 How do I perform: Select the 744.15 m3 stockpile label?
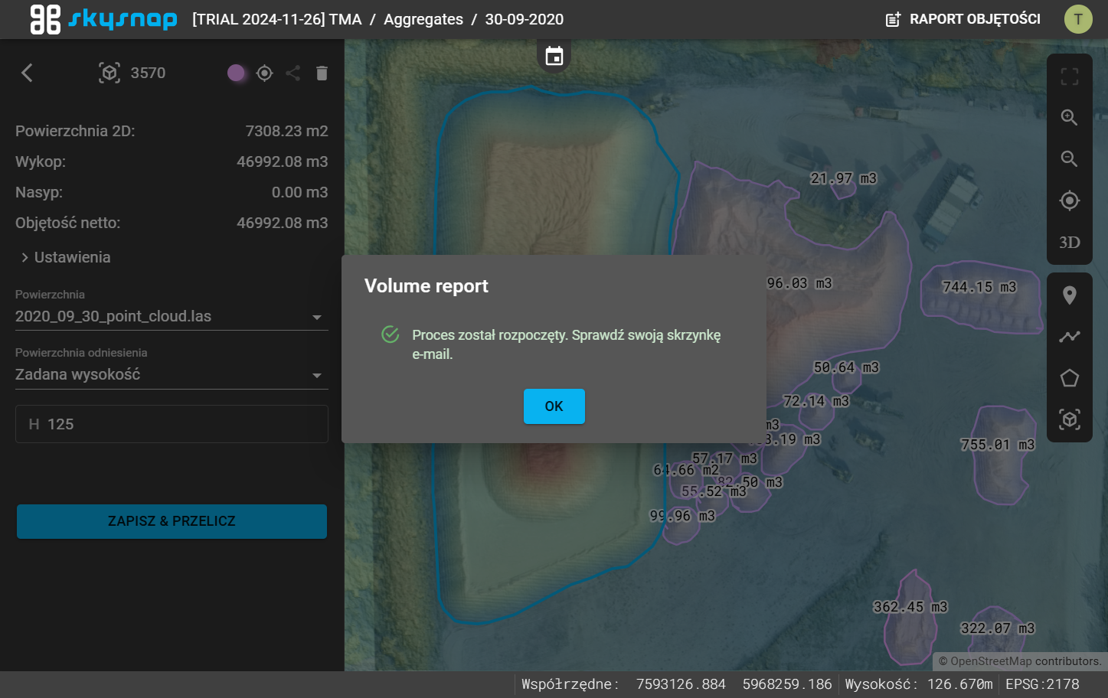point(979,287)
